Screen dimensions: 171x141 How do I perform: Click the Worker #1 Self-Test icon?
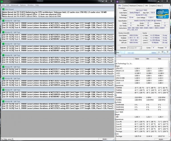3,21
